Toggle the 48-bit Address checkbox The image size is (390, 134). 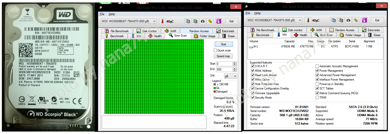(x=253, y=71)
